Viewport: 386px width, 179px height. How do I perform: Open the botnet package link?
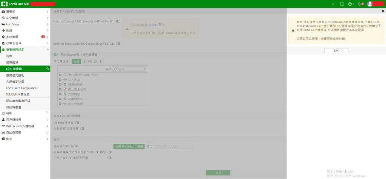coord(156,25)
